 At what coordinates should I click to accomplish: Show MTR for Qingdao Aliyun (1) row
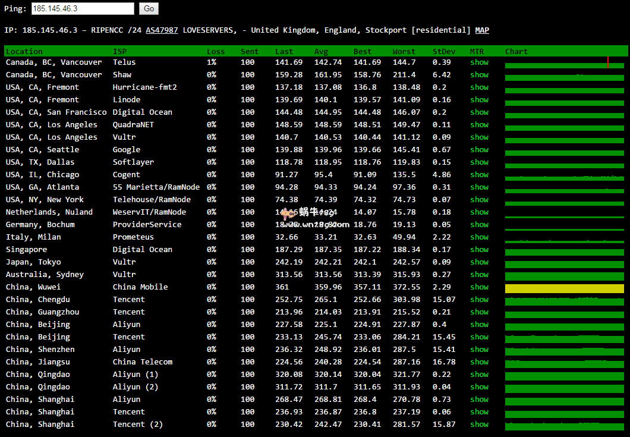[x=479, y=375]
